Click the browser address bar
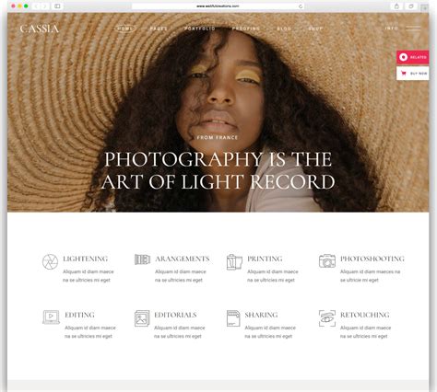This screenshot has width=437, height=392. pyautogui.click(x=218, y=6)
